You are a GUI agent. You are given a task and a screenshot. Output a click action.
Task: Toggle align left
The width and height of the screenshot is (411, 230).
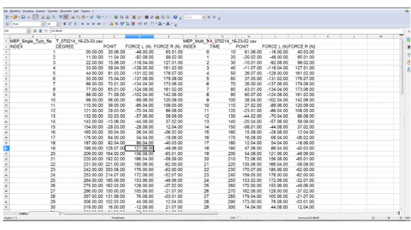pos(82,24)
